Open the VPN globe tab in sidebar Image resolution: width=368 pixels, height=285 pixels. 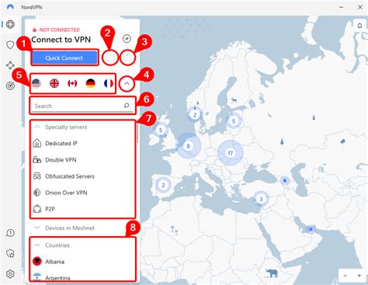pyautogui.click(x=10, y=24)
